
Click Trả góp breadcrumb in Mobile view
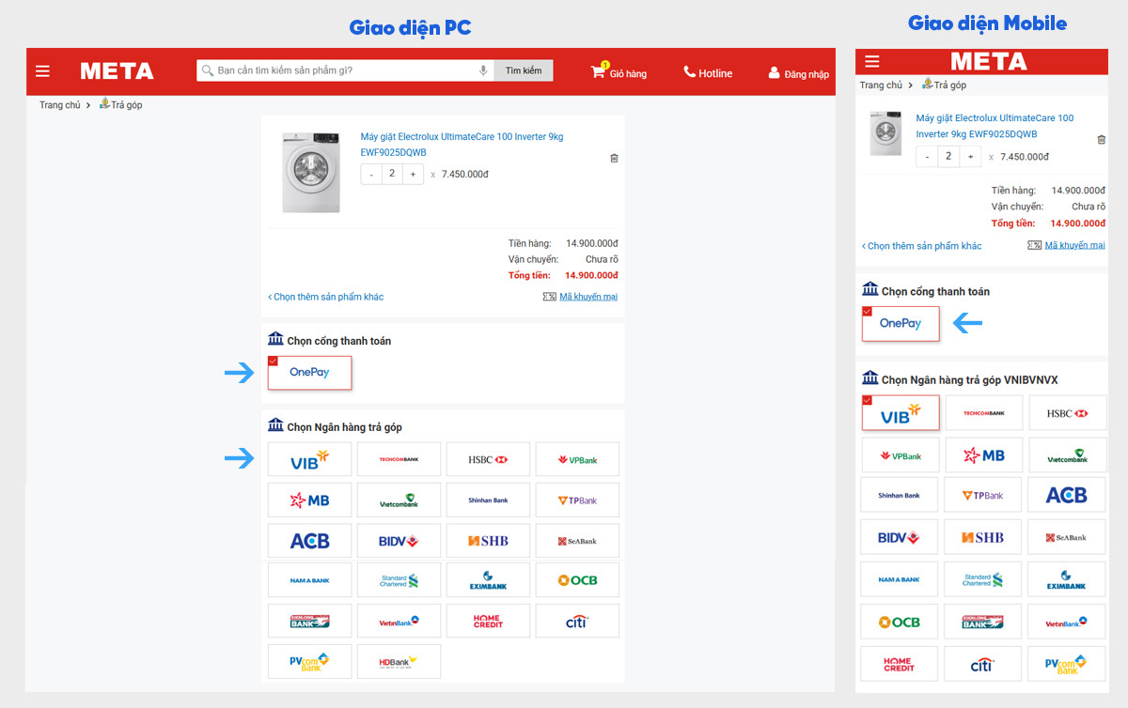pos(949,85)
